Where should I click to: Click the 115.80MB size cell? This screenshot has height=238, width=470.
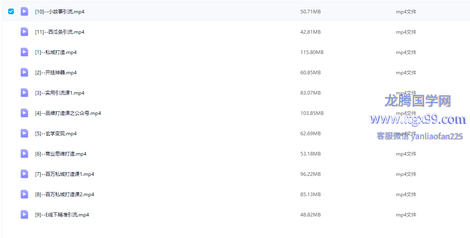(x=312, y=52)
